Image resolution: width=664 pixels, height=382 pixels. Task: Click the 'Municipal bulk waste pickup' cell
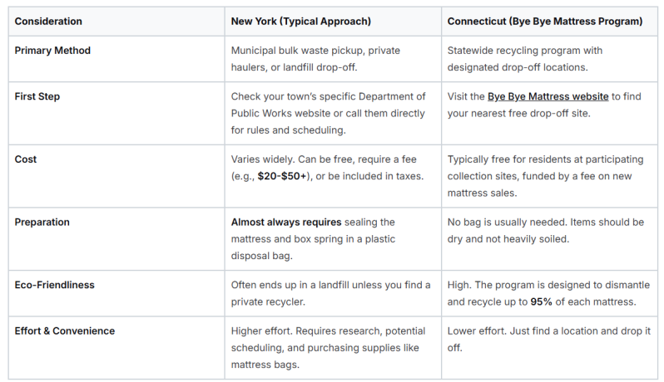pos(333,59)
